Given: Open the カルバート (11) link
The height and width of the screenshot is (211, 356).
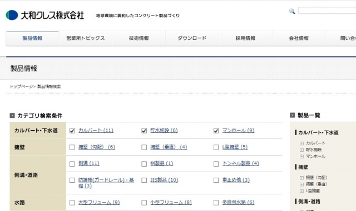Looking at the screenshot, I should coord(96,131).
